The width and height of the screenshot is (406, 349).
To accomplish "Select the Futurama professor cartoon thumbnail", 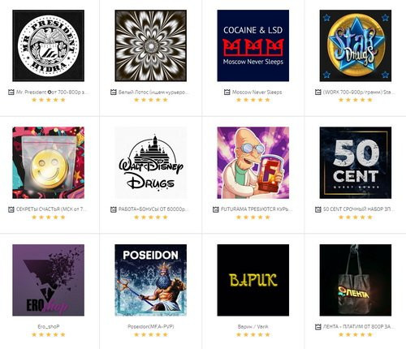I will (x=253, y=163).
